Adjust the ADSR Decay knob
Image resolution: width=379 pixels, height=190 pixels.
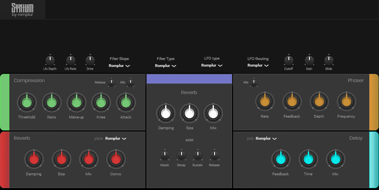click(181, 156)
